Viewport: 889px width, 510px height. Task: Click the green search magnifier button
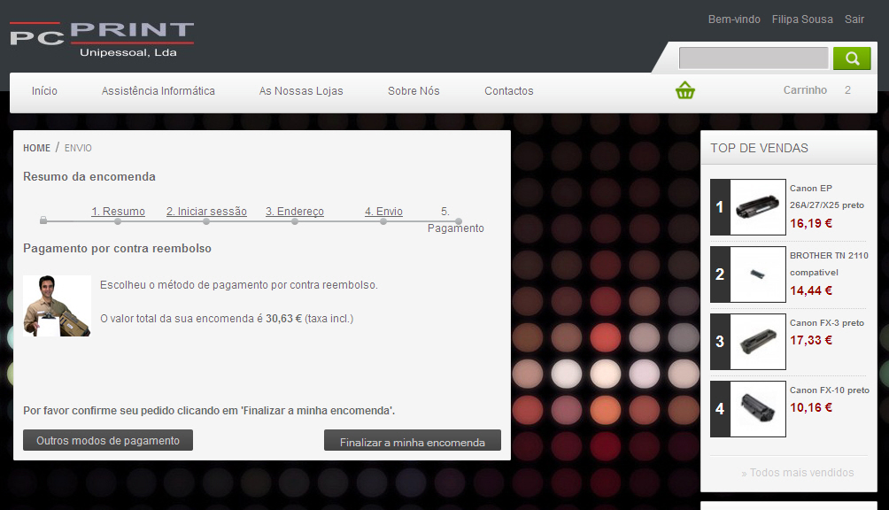pos(852,58)
